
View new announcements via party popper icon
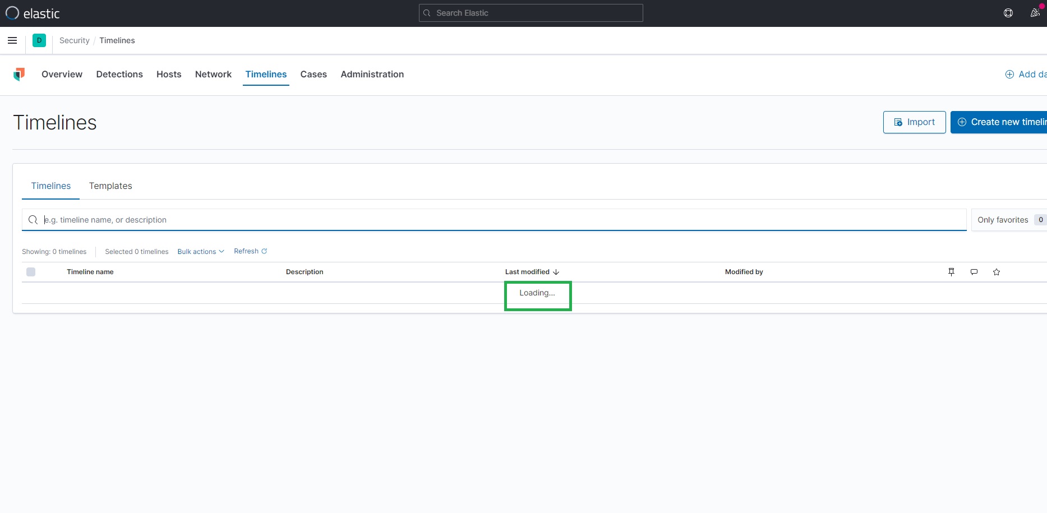[1035, 13]
